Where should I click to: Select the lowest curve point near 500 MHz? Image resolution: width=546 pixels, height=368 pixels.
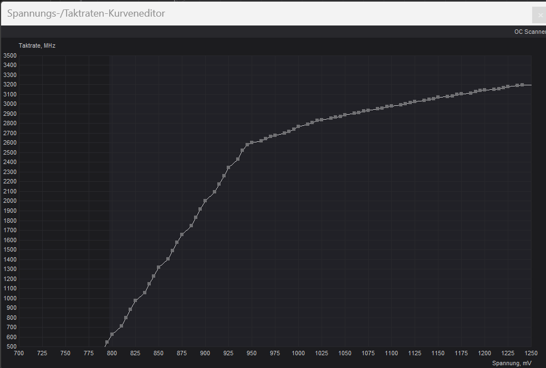tap(106, 341)
